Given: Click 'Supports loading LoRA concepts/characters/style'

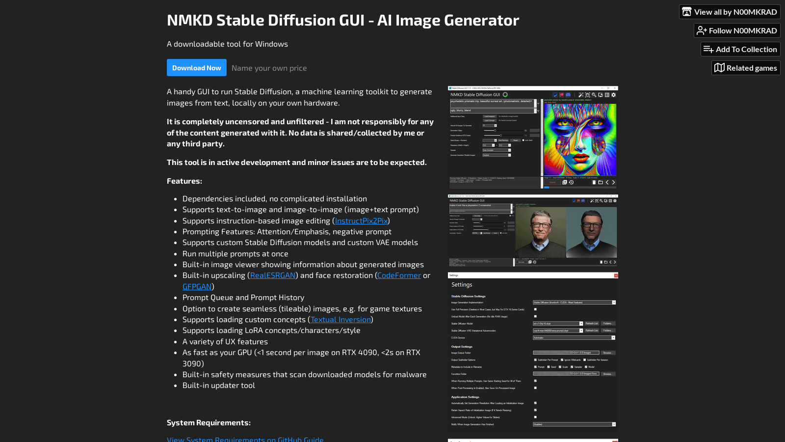Looking at the screenshot, I should pyautogui.click(x=271, y=331).
